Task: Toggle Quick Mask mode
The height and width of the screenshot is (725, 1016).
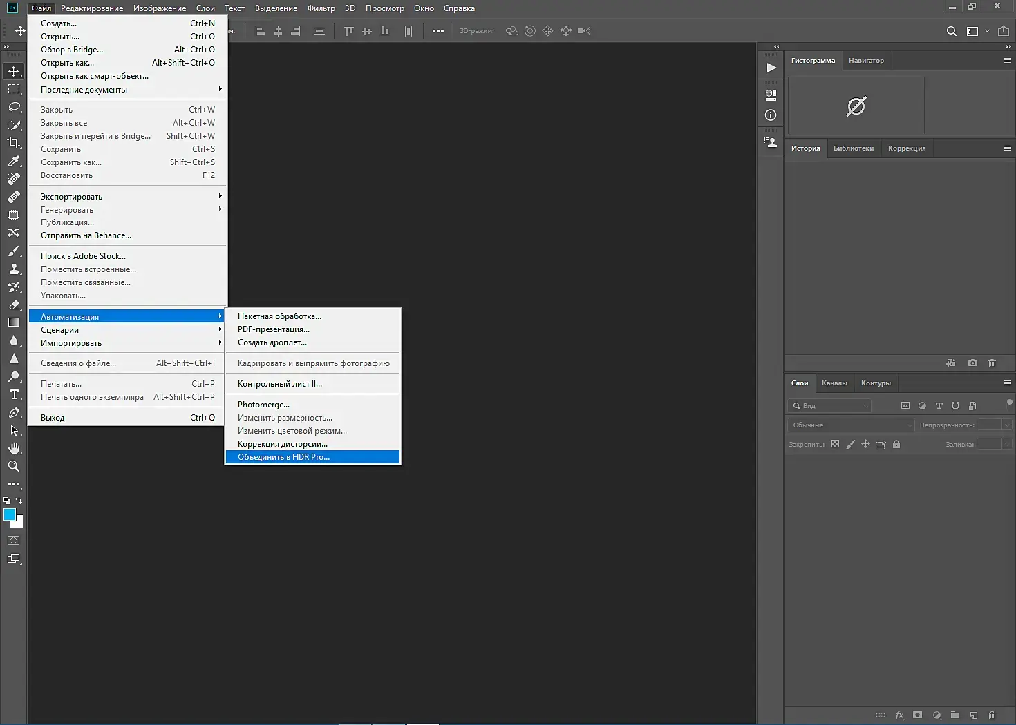Action: click(x=14, y=541)
